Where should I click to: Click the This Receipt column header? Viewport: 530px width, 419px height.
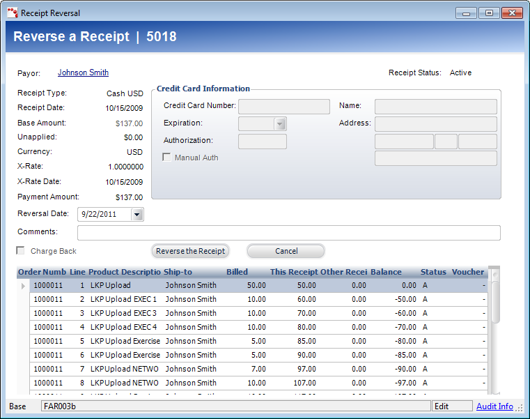coord(293,272)
